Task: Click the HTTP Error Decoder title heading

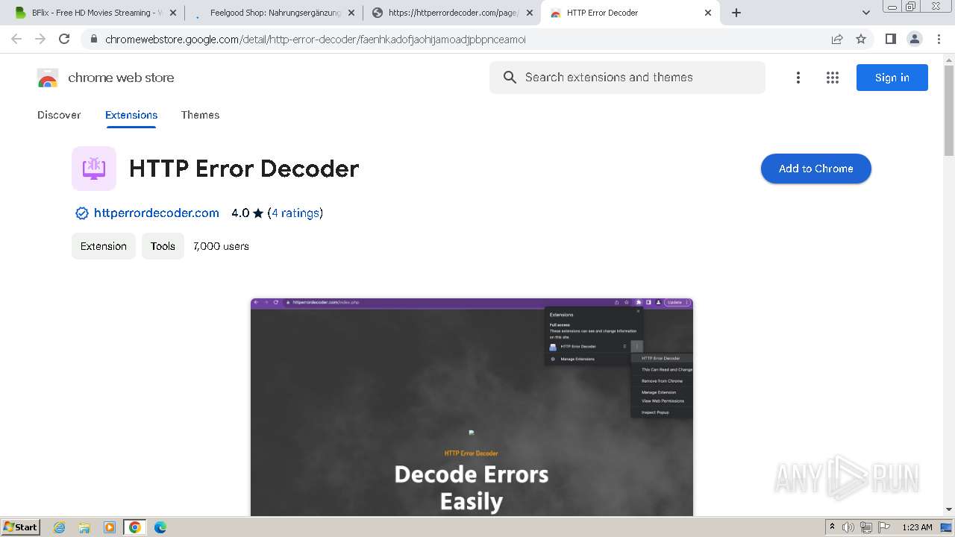Action: tap(244, 169)
